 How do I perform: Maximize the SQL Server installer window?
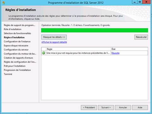[x=140, y=2]
